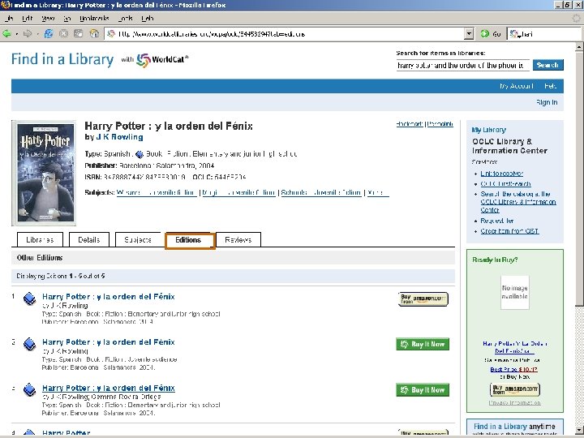Select the Editions tab
The height and width of the screenshot is (438, 584).
click(190, 240)
